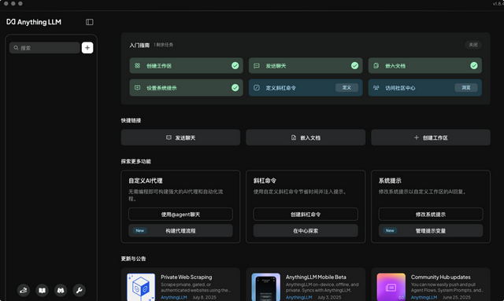Click the 创建斜杠命令 button
Viewport: 504px width, 301px height.
[306, 214]
